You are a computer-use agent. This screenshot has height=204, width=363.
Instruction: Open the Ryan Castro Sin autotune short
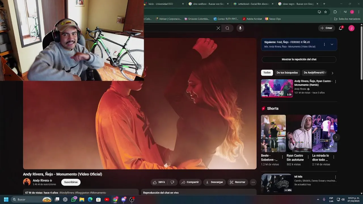299,133
